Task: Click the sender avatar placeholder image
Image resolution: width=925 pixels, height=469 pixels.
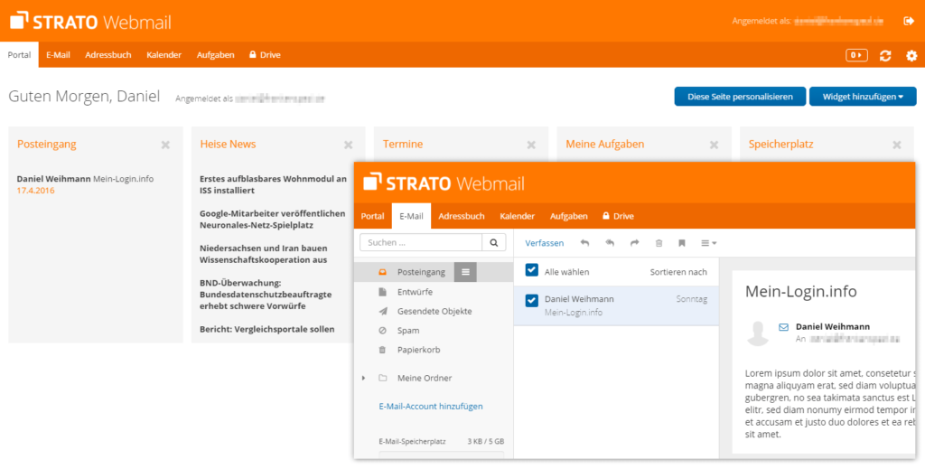Action: point(758,334)
